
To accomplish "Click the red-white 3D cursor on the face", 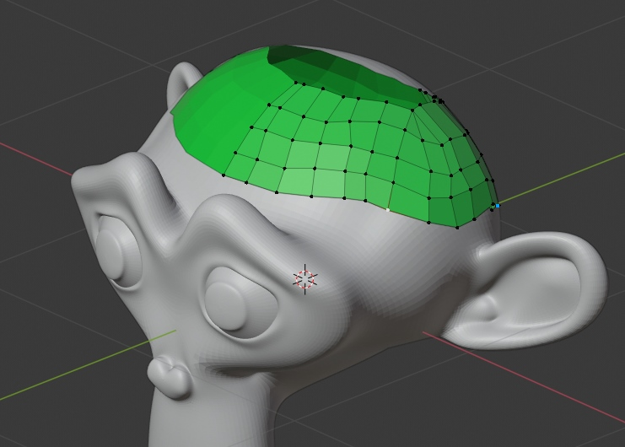I will [x=305, y=279].
